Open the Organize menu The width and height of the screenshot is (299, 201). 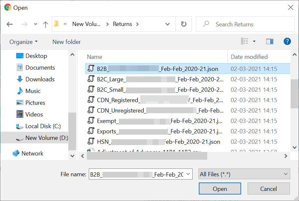coord(23,42)
